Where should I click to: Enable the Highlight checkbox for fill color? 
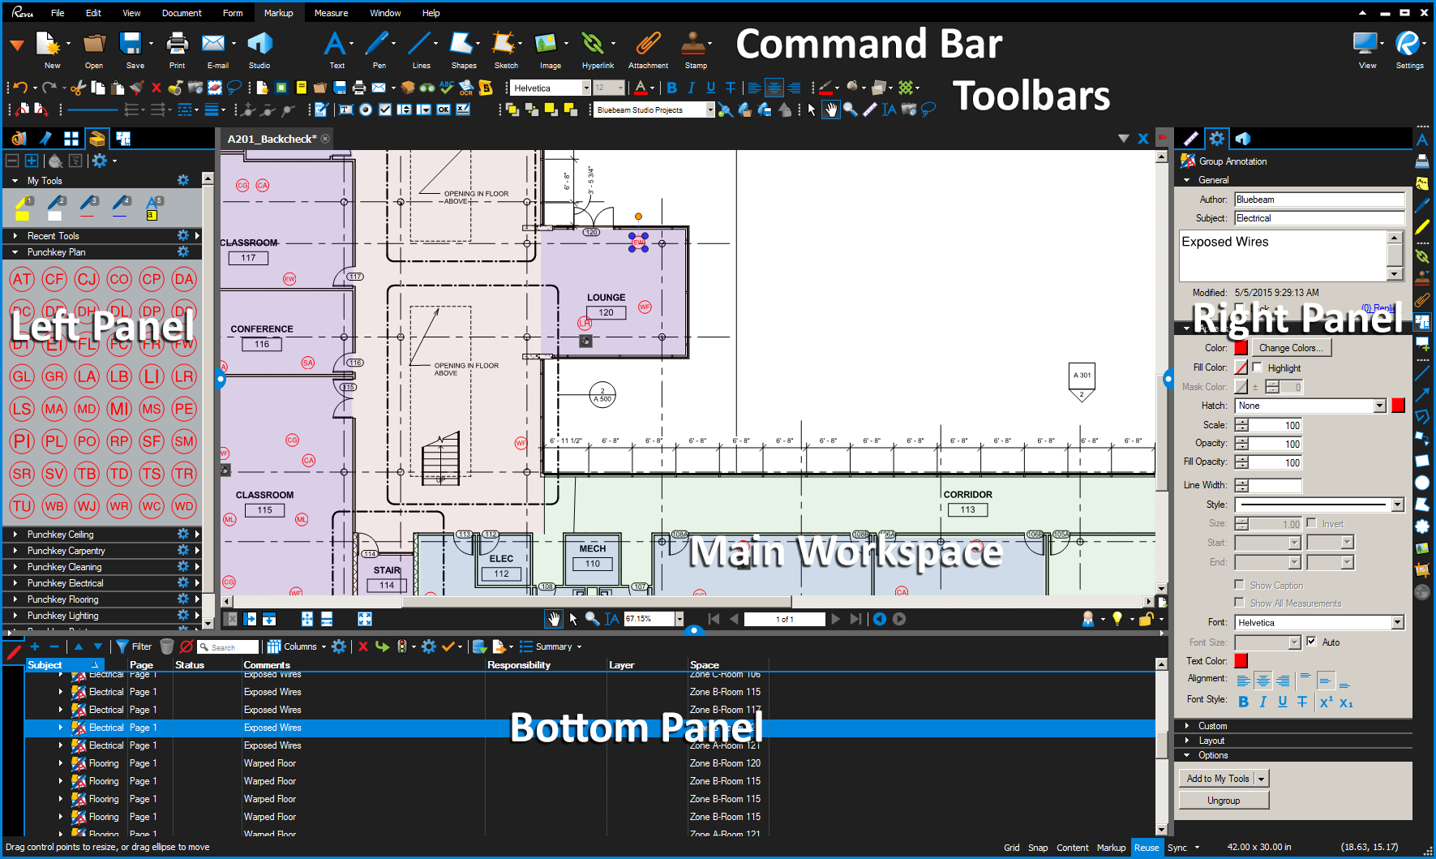click(x=1255, y=367)
